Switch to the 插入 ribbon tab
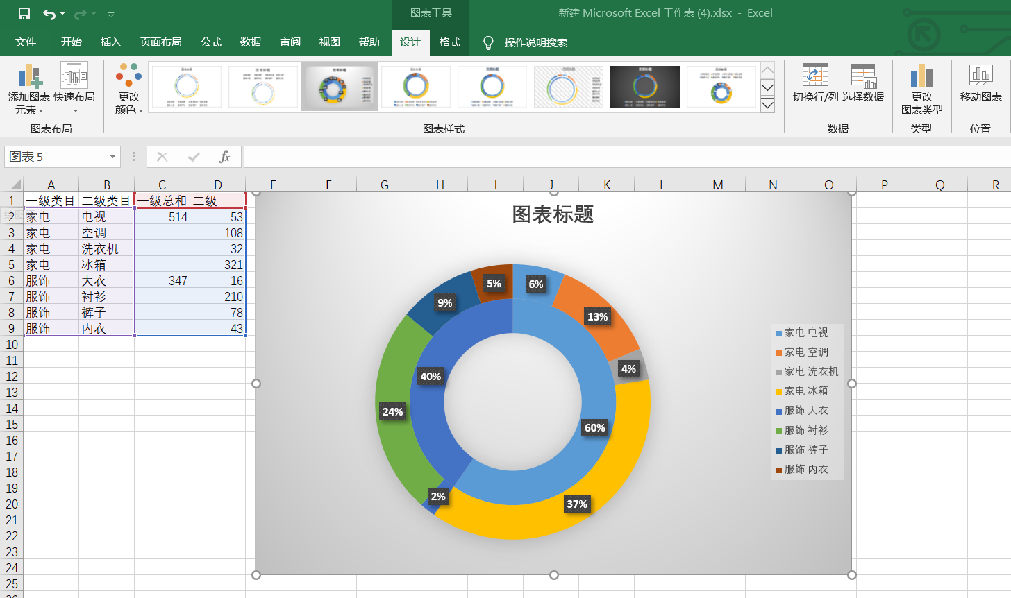The image size is (1011, 598). click(x=111, y=42)
